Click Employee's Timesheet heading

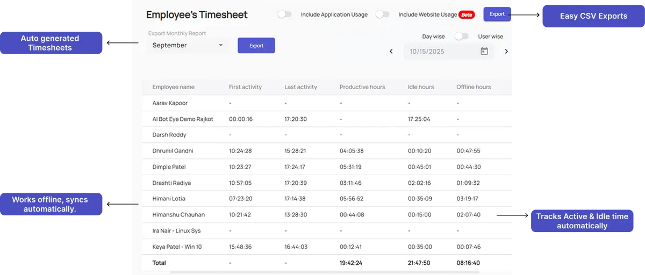[x=197, y=15]
